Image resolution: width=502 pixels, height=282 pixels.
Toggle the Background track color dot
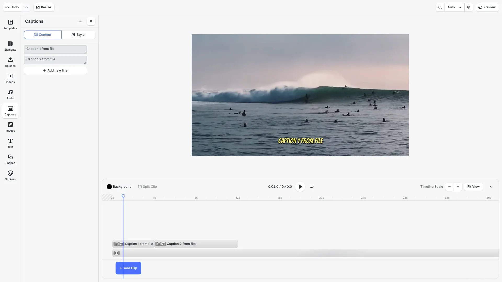(x=109, y=186)
